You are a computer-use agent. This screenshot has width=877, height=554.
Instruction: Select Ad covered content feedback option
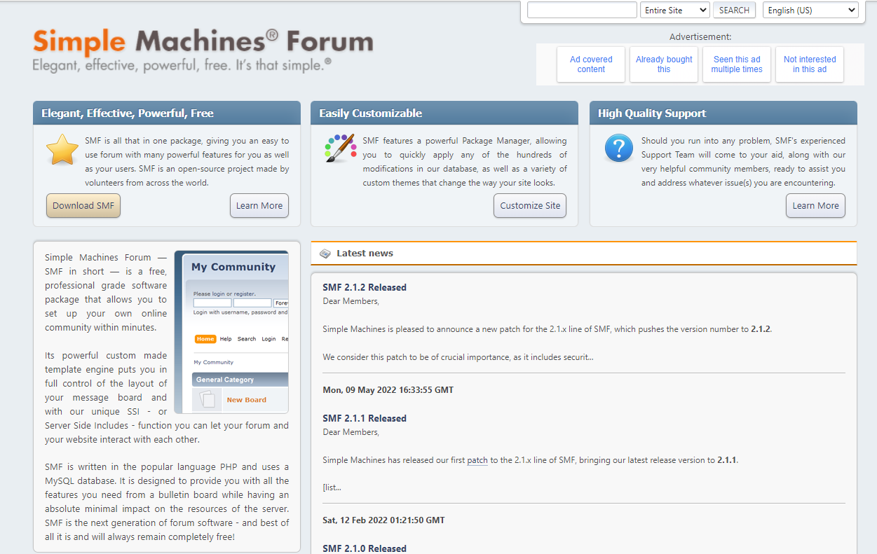point(591,64)
